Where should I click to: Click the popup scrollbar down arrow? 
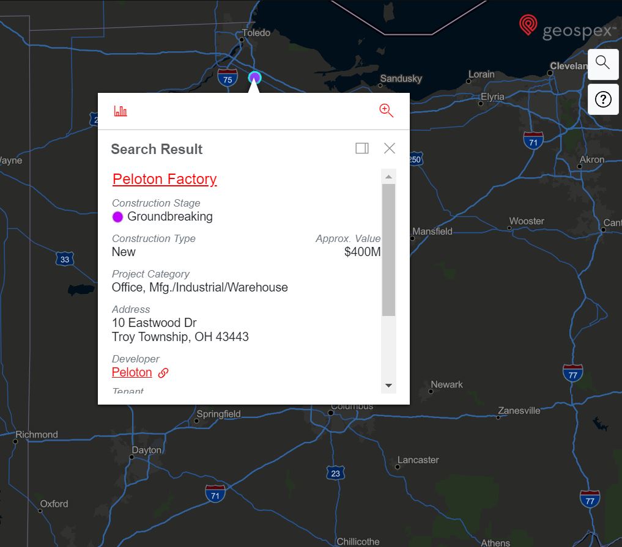[388, 386]
